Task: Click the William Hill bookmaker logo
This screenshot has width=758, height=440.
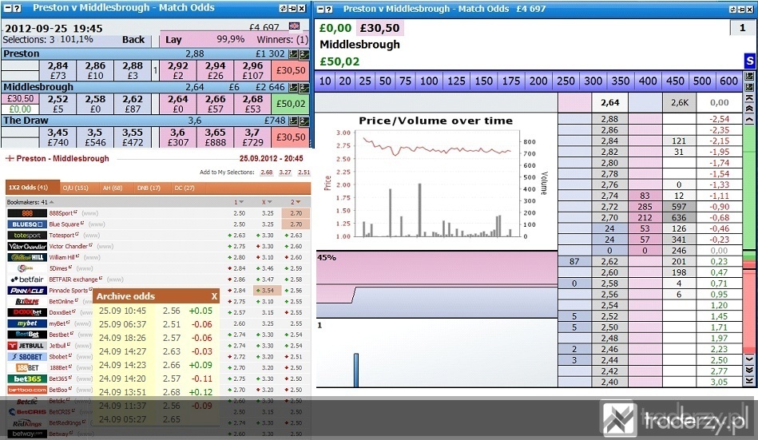Action: (27, 257)
